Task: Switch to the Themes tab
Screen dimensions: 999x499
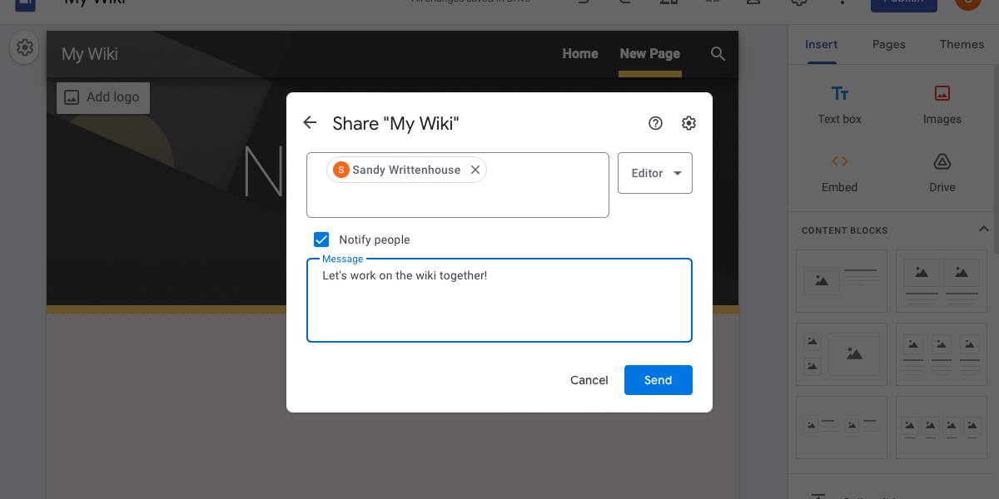Action: [962, 44]
